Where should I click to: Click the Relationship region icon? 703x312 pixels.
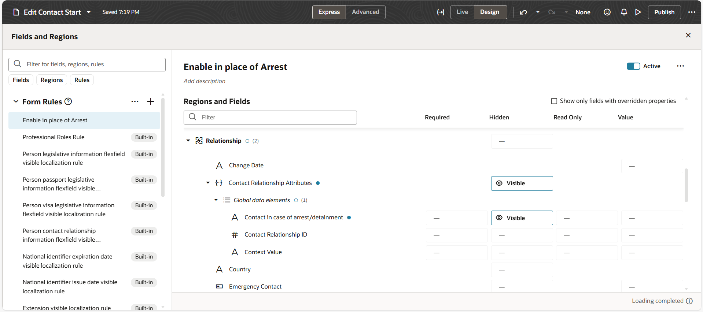[x=199, y=141]
